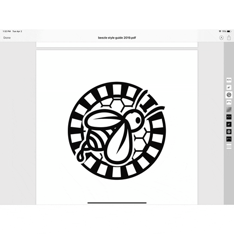
Task: Select the black thumbnail with round logo
Action: point(229,132)
